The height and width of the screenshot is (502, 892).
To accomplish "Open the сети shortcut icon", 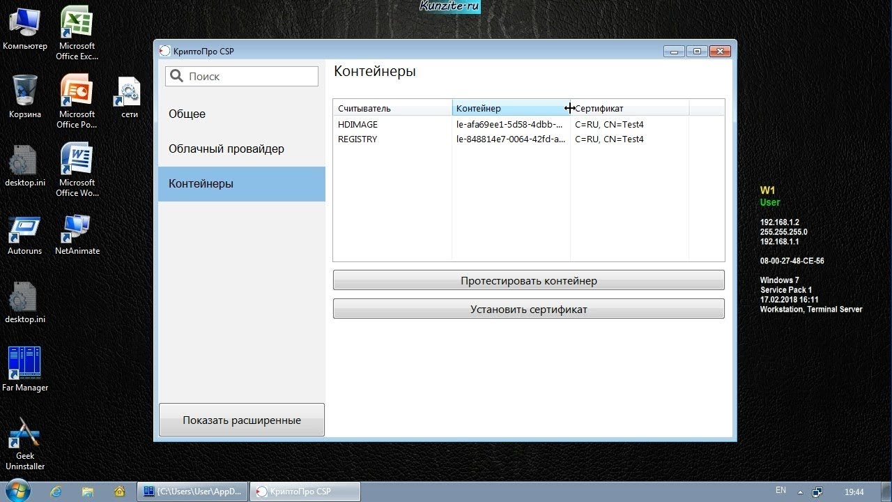I will click(x=130, y=98).
